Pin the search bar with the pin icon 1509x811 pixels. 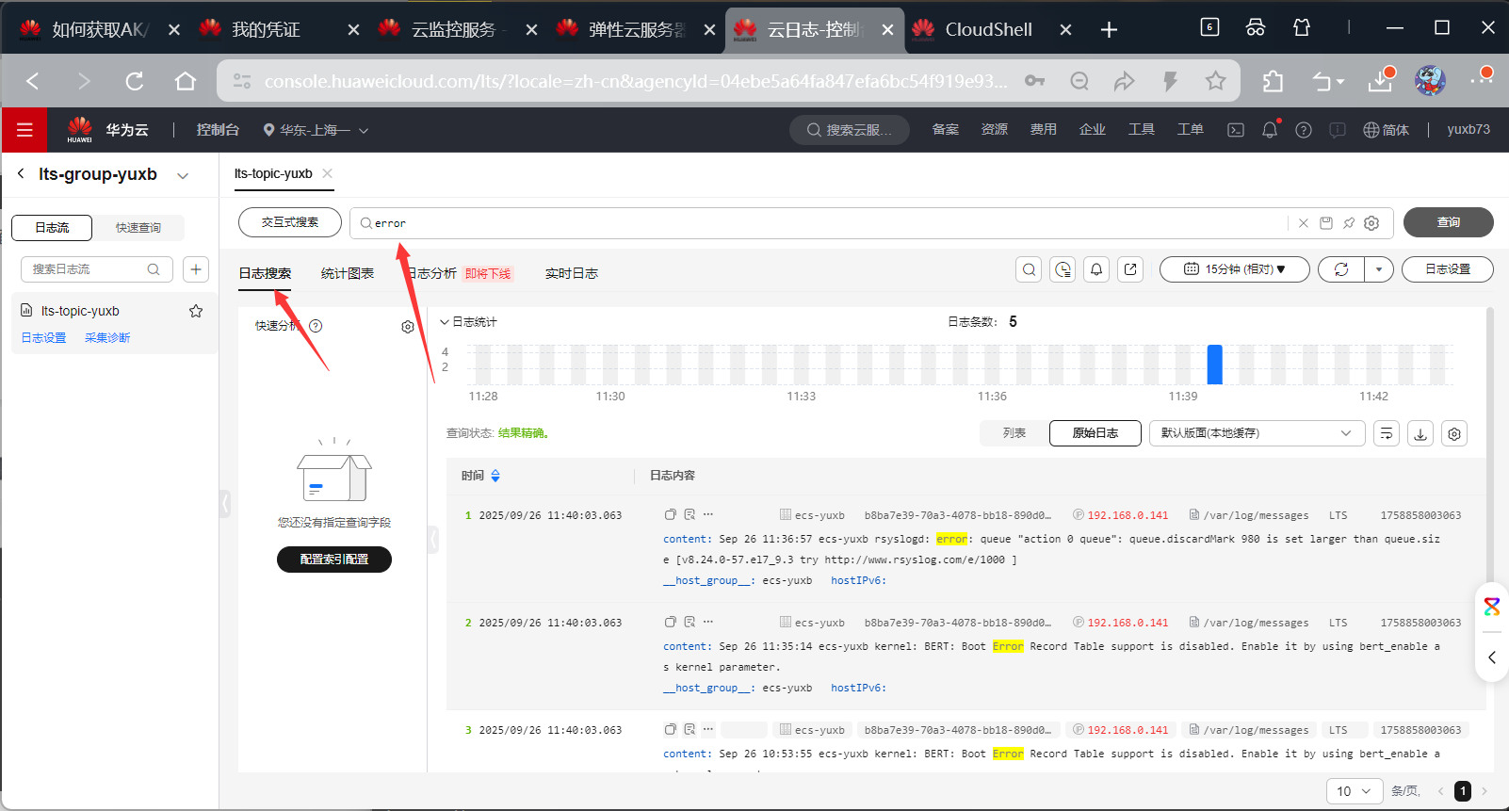1349,223
